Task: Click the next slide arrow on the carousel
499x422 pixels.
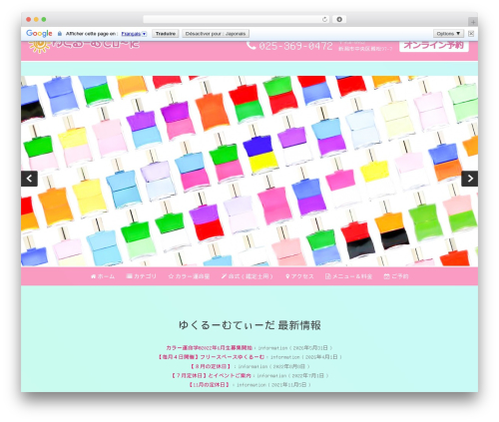Action: tap(469, 179)
